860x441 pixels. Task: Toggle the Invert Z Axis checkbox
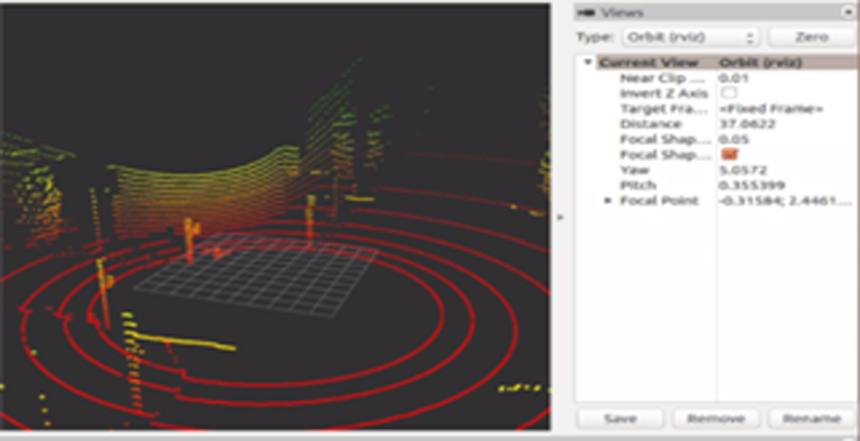tap(728, 93)
